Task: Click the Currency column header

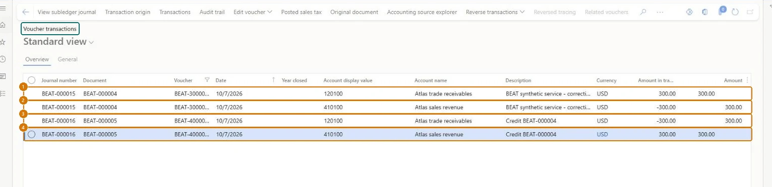Action: coord(607,80)
